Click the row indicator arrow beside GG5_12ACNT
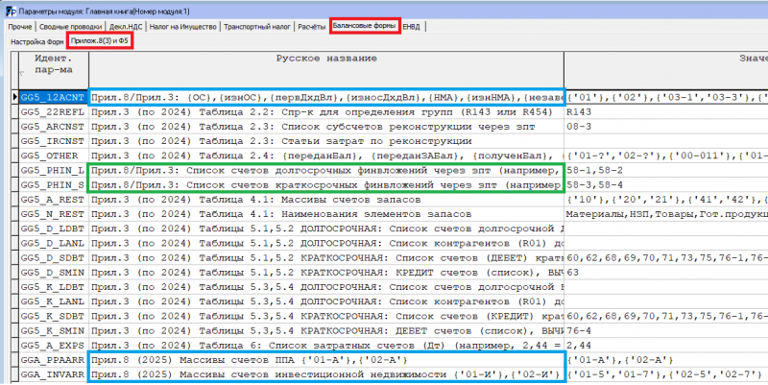 tap(13, 97)
